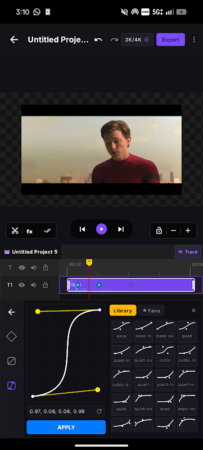This screenshot has width=203, height=450.
Task: Choose the quart curve preset
Action: 143,380
